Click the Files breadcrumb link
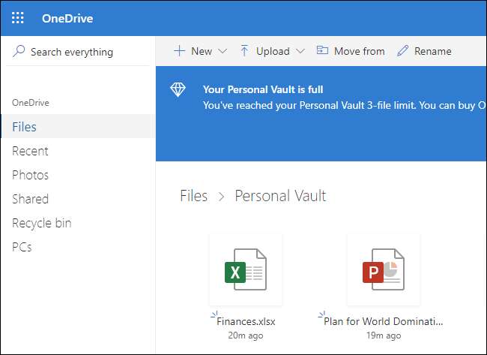The height and width of the screenshot is (355, 487). pyautogui.click(x=193, y=196)
